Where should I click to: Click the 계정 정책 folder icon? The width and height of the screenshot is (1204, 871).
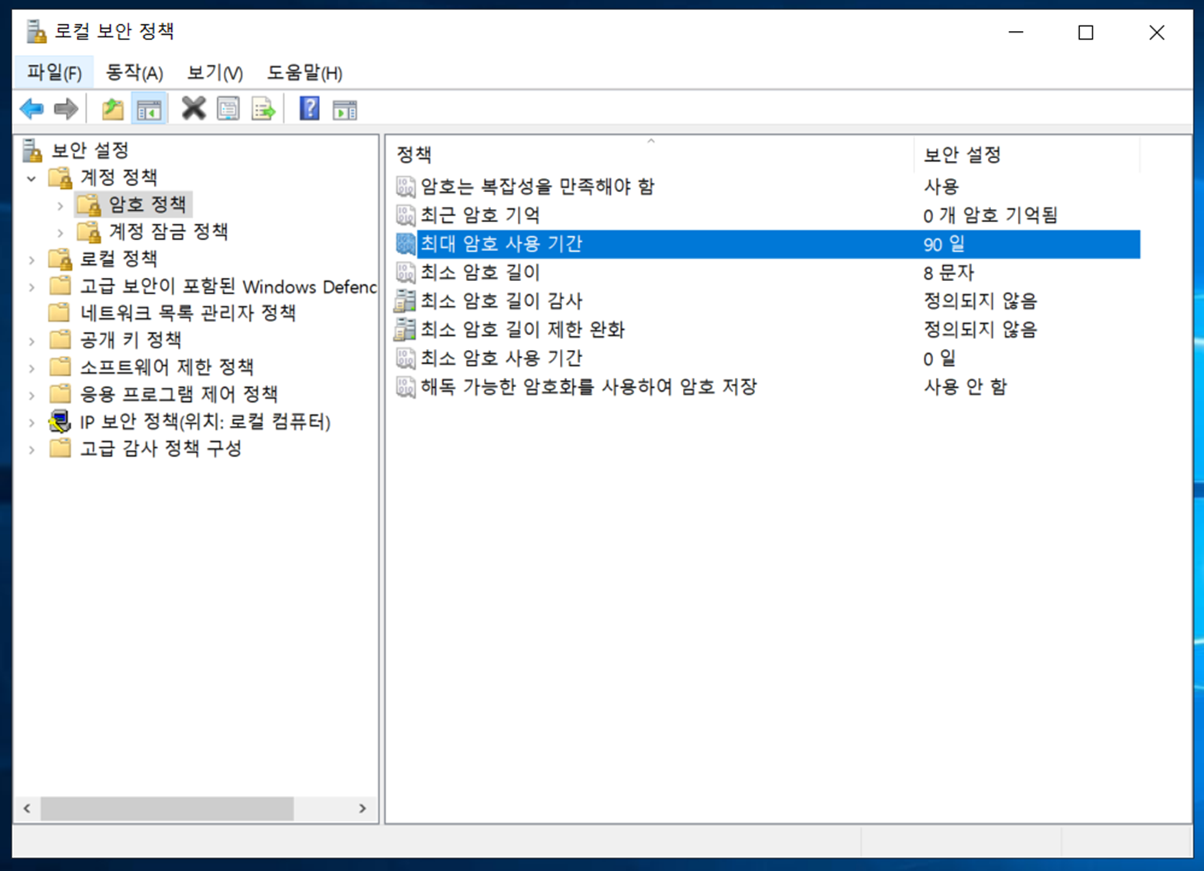(60, 177)
